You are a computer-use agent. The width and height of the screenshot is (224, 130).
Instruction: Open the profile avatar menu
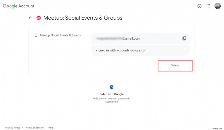point(218,6)
